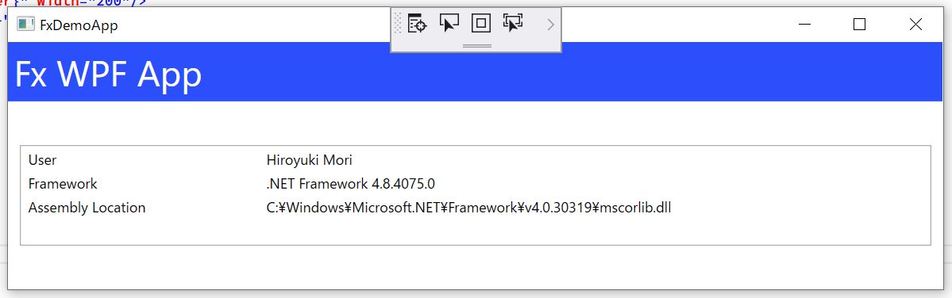Select the Assembly Location label
The image size is (952, 298).
tap(87, 208)
